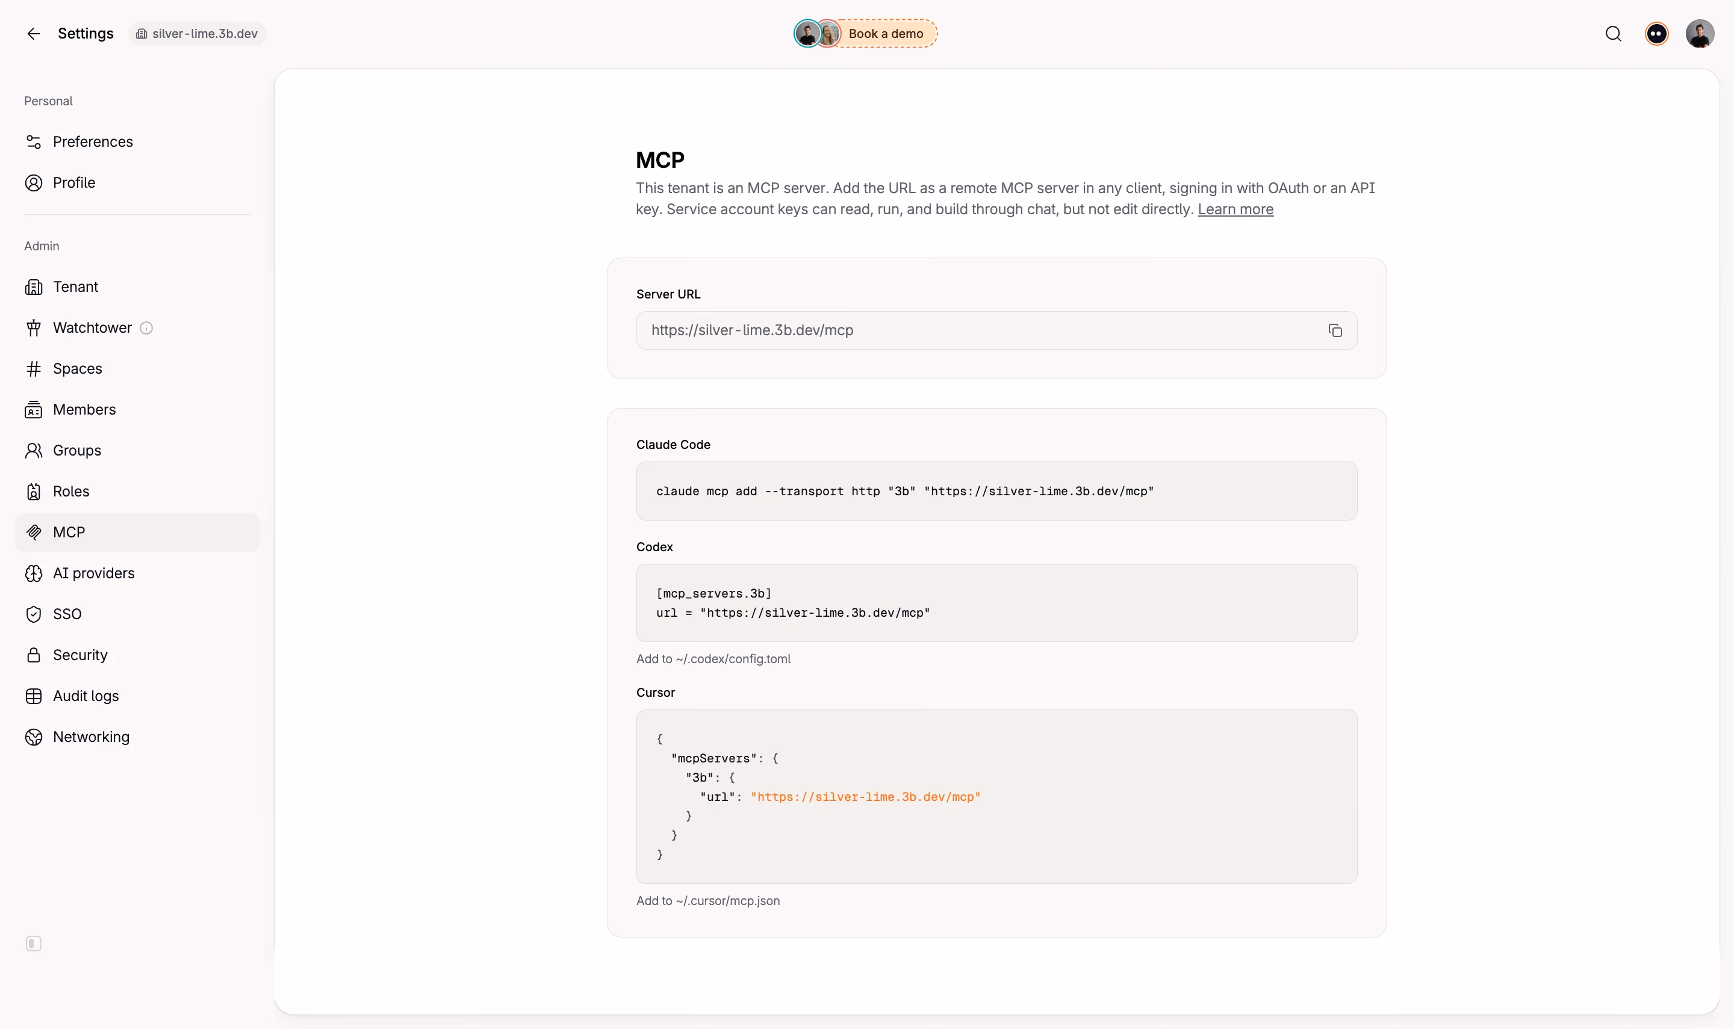Image resolution: width=1734 pixels, height=1029 pixels.
Task: Show Watchtower info tooltip icon
Action: (x=146, y=328)
